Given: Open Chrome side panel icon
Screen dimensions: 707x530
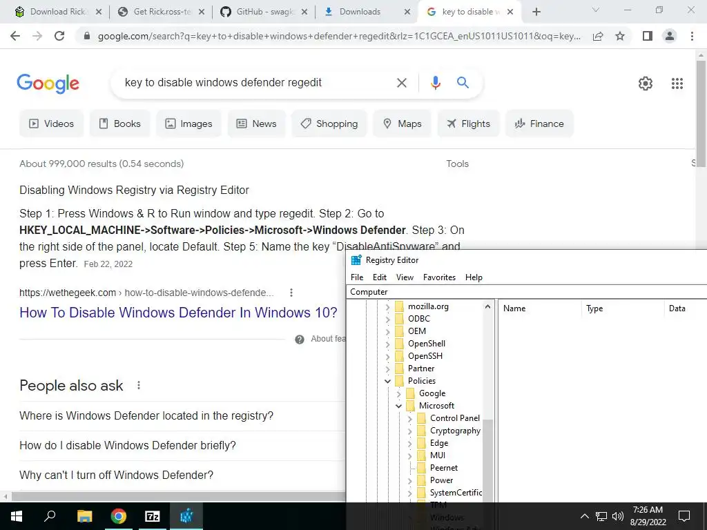Looking at the screenshot, I should (x=648, y=36).
